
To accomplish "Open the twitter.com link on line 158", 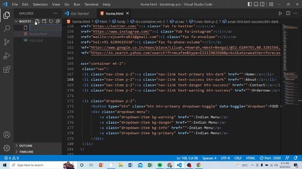I will (x=115, y=26).
